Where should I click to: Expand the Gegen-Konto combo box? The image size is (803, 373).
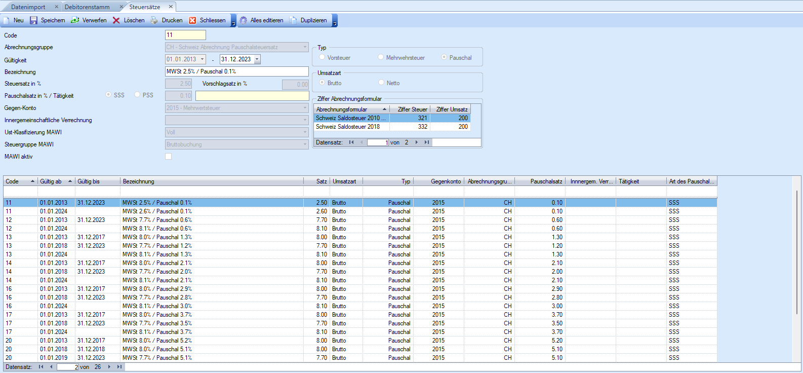305,108
